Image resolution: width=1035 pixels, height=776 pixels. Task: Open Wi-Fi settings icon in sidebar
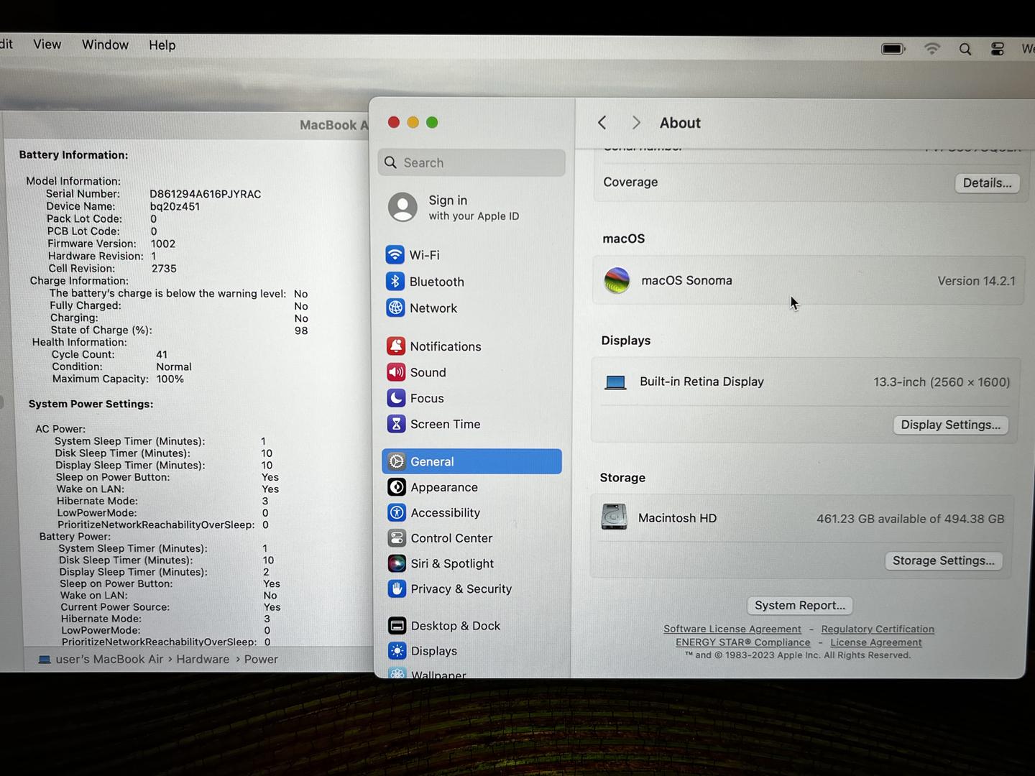tap(395, 255)
